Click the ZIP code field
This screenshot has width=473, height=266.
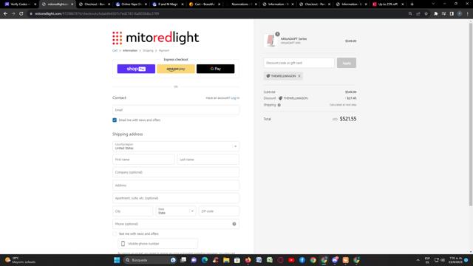click(x=219, y=211)
